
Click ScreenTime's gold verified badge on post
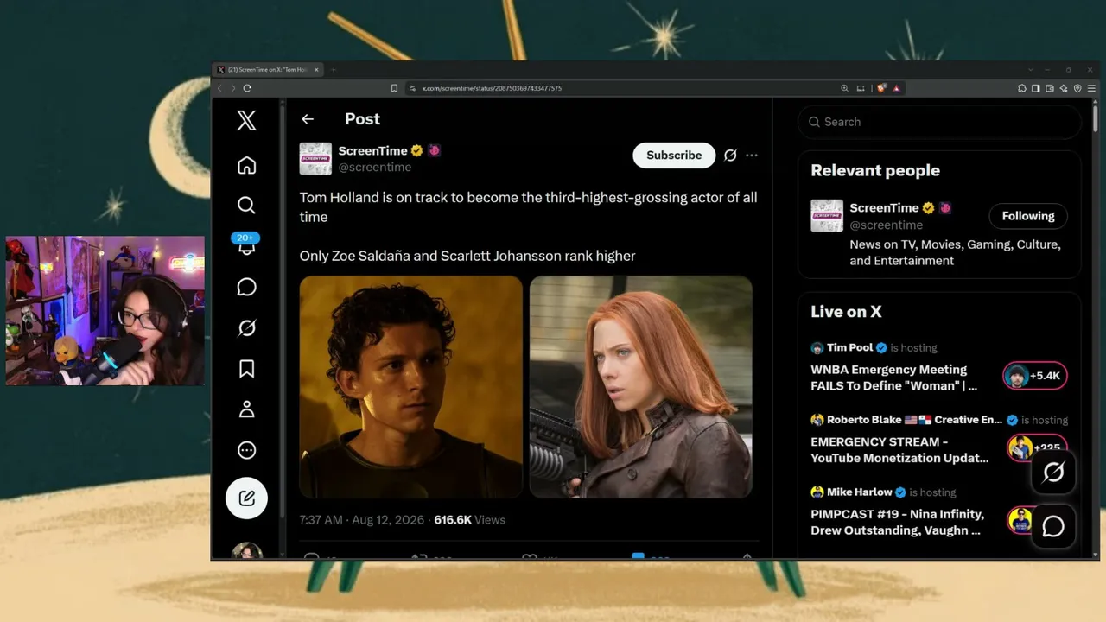tap(416, 150)
